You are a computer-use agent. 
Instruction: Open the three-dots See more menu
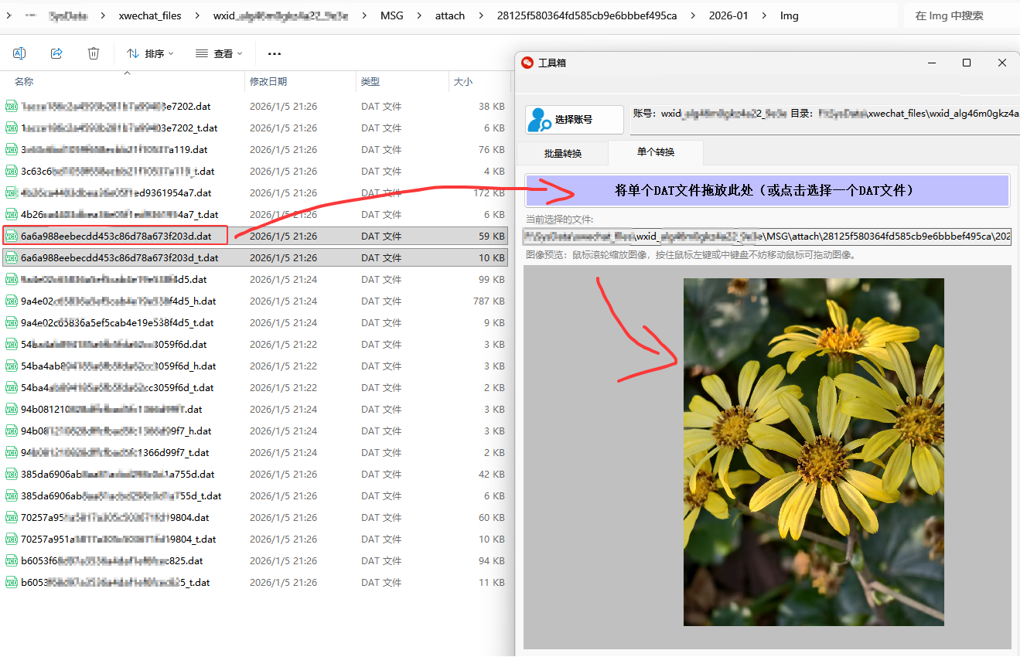(x=274, y=54)
